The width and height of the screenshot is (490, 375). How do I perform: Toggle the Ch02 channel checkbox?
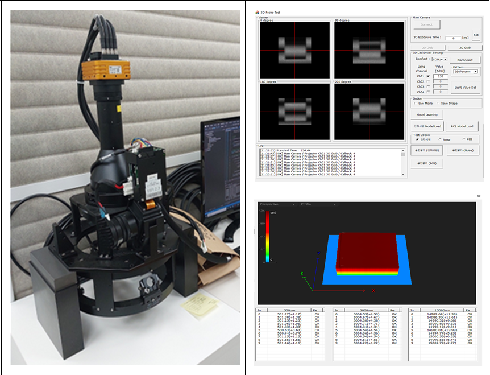[428, 81]
